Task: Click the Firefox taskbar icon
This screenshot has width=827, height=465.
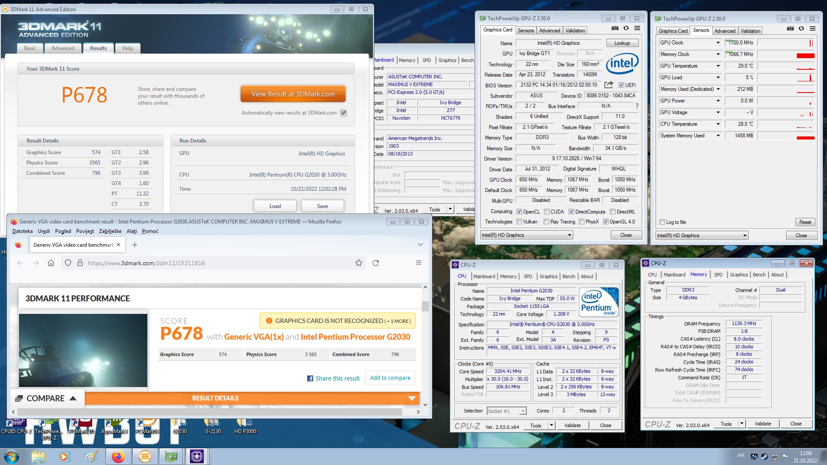Action: pos(118,456)
